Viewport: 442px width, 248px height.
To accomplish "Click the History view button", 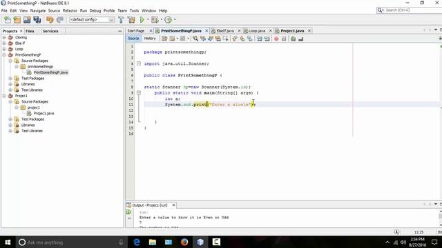I will click(150, 39).
